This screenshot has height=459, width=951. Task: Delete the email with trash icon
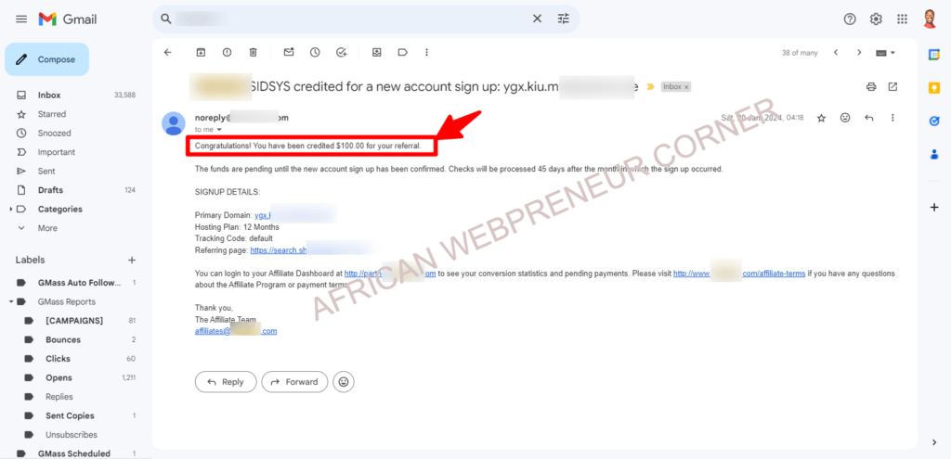click(254, 53)
